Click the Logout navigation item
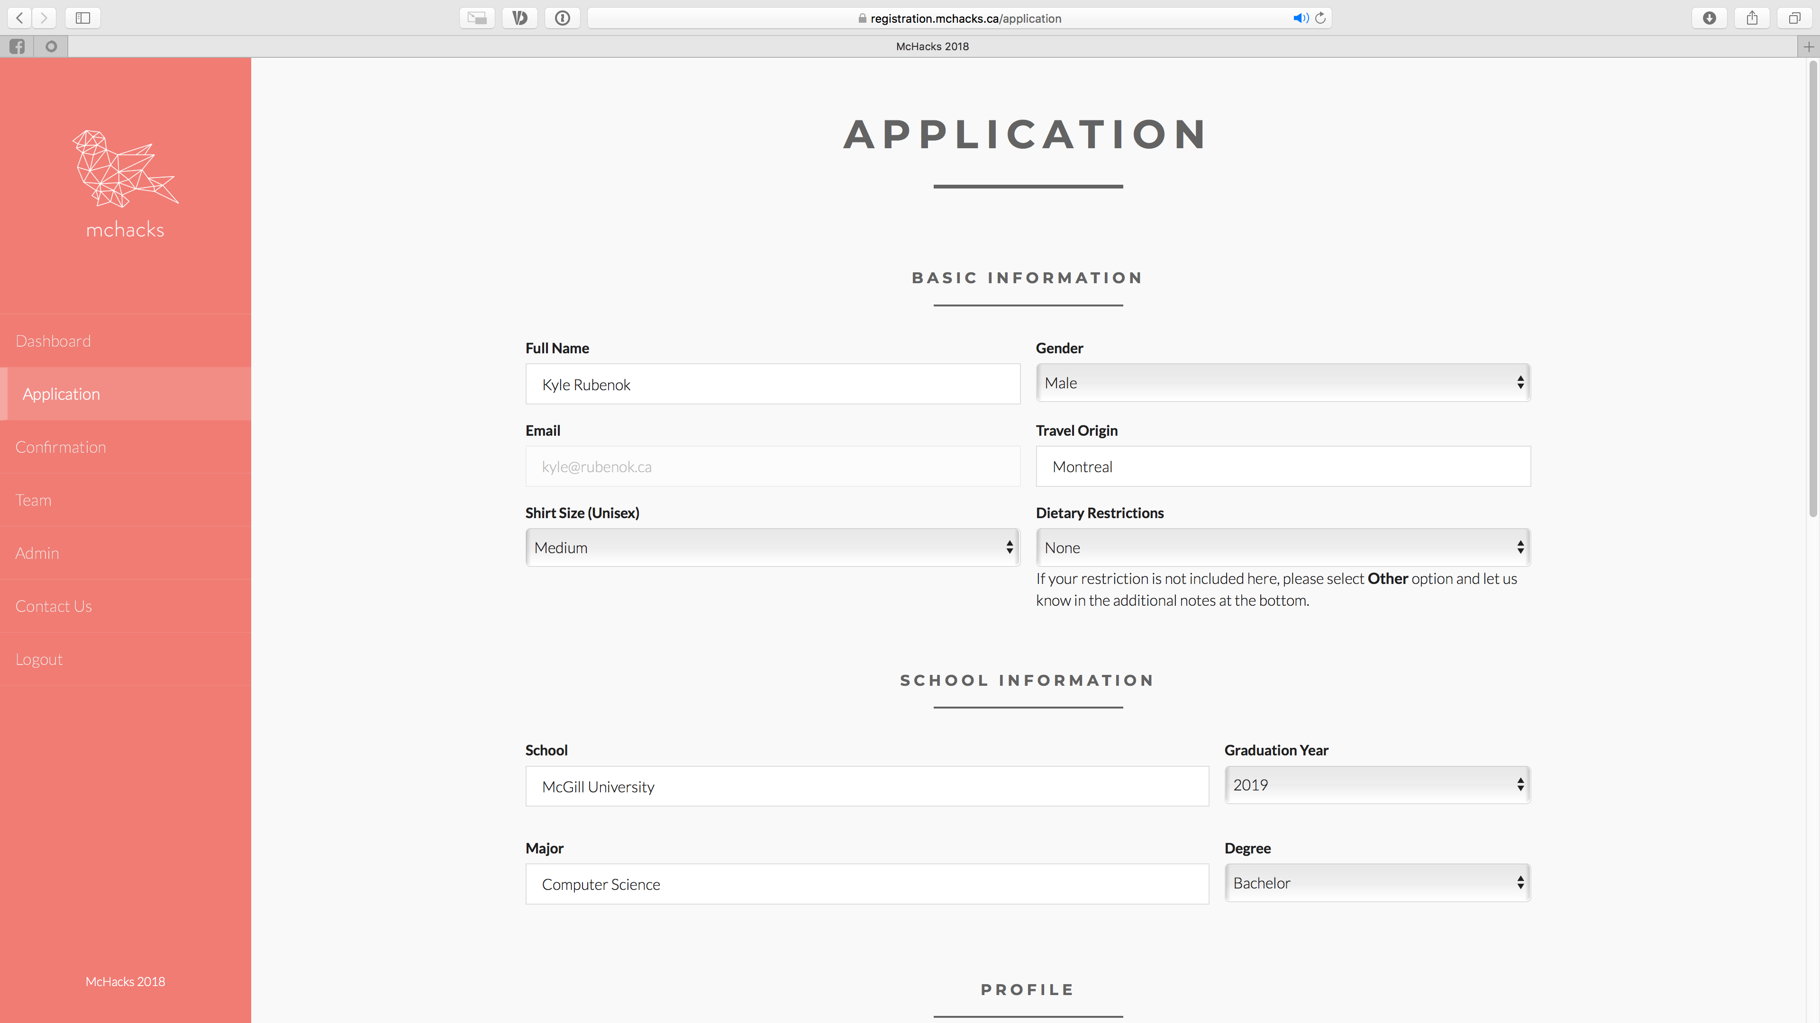 [x=37, y=658]
